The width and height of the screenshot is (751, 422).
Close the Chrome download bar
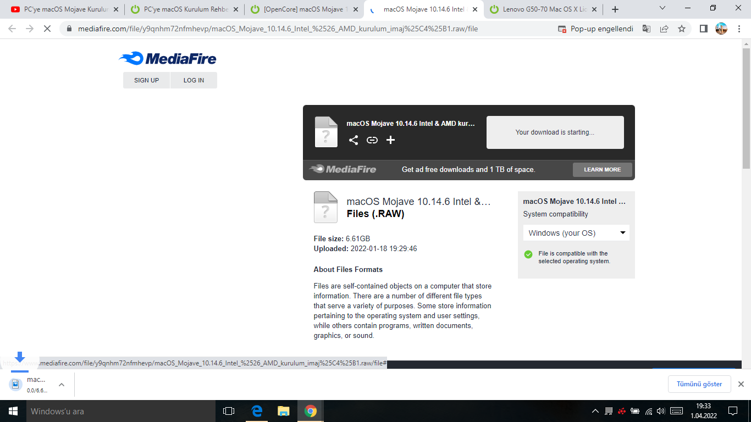point(741,384)
